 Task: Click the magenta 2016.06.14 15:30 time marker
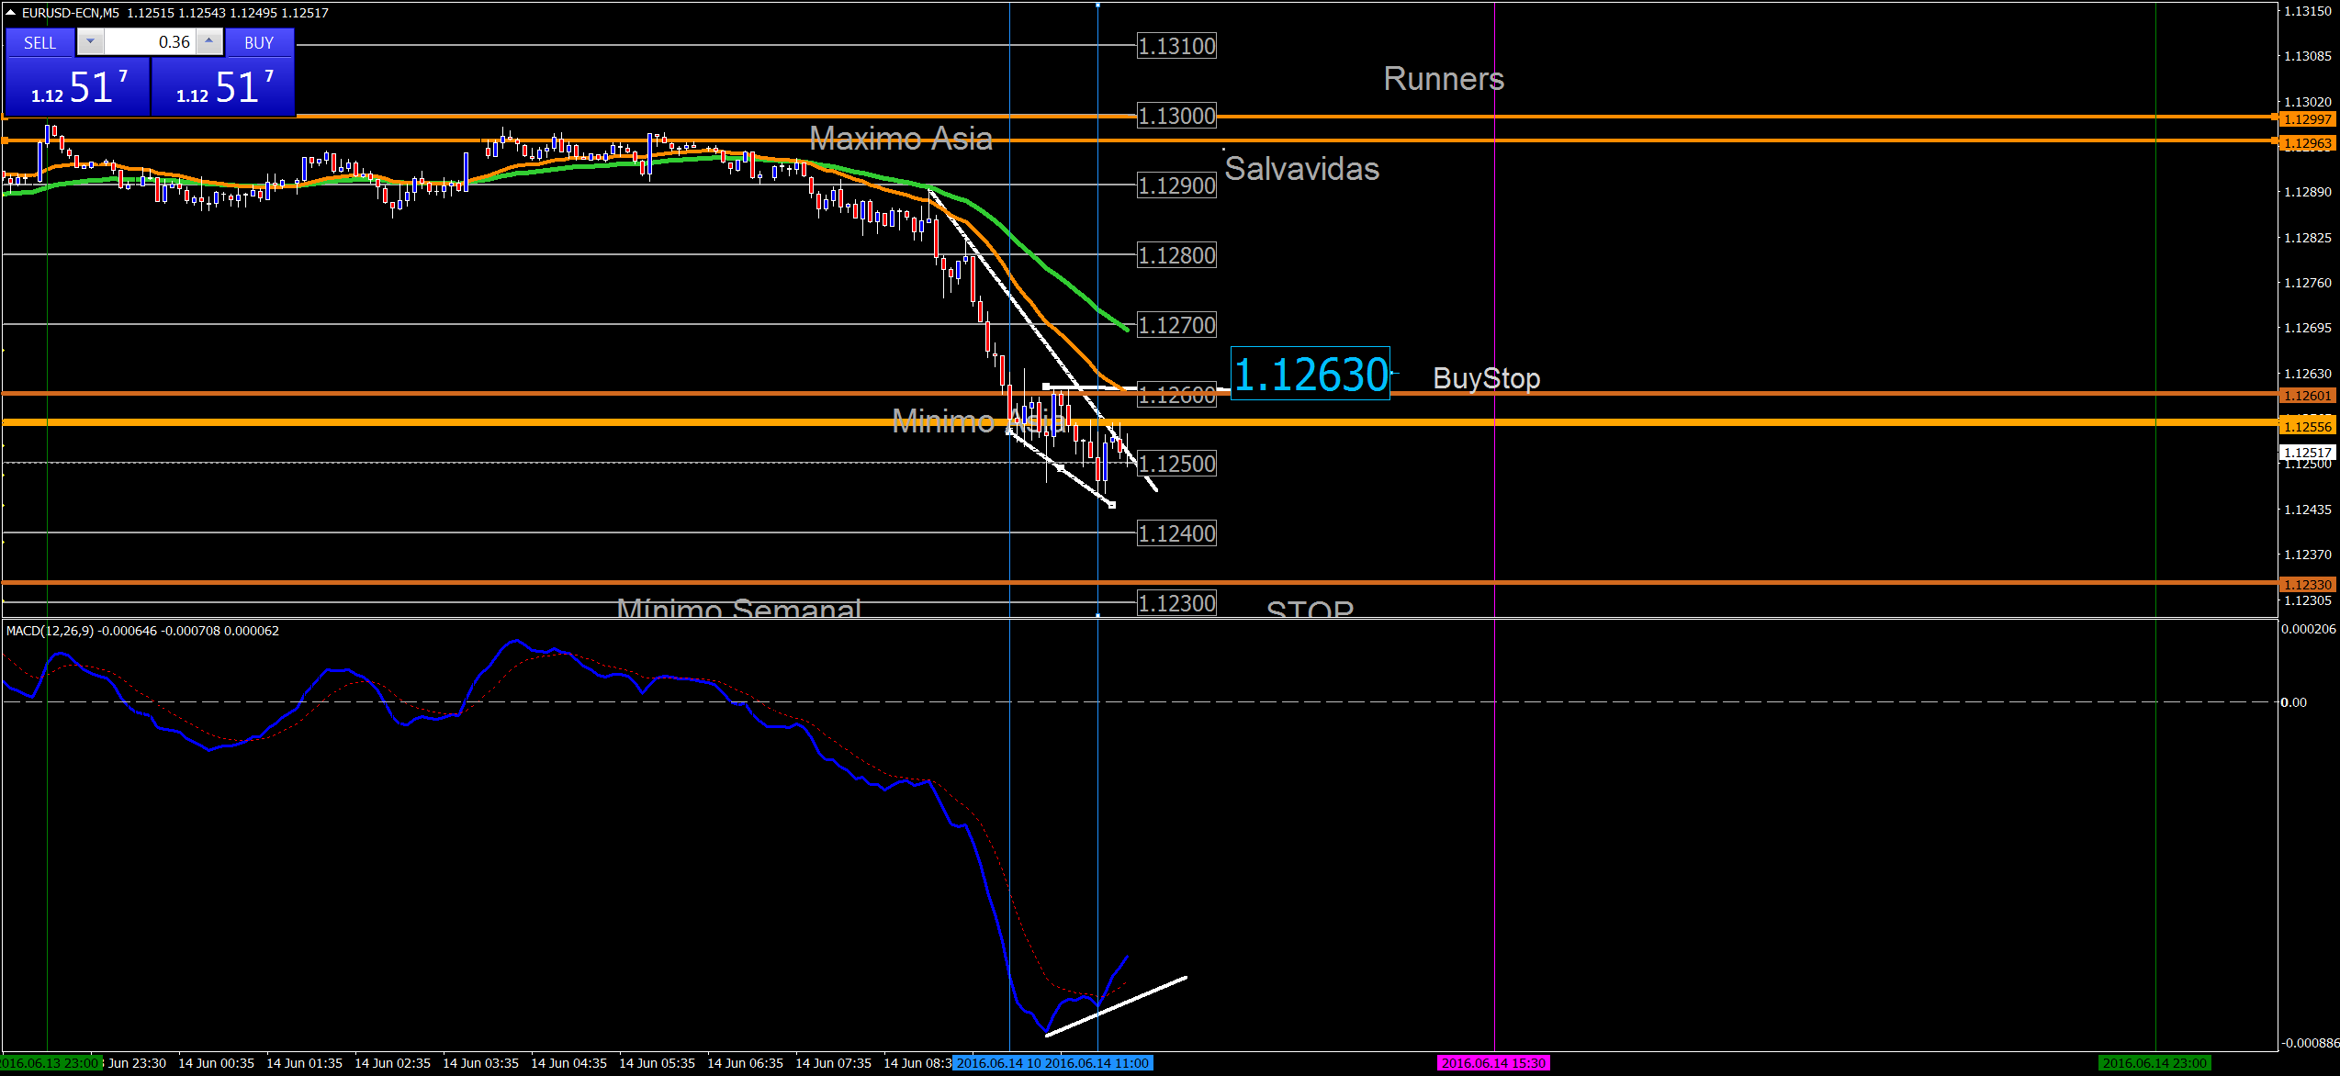click(1493, 1063)
